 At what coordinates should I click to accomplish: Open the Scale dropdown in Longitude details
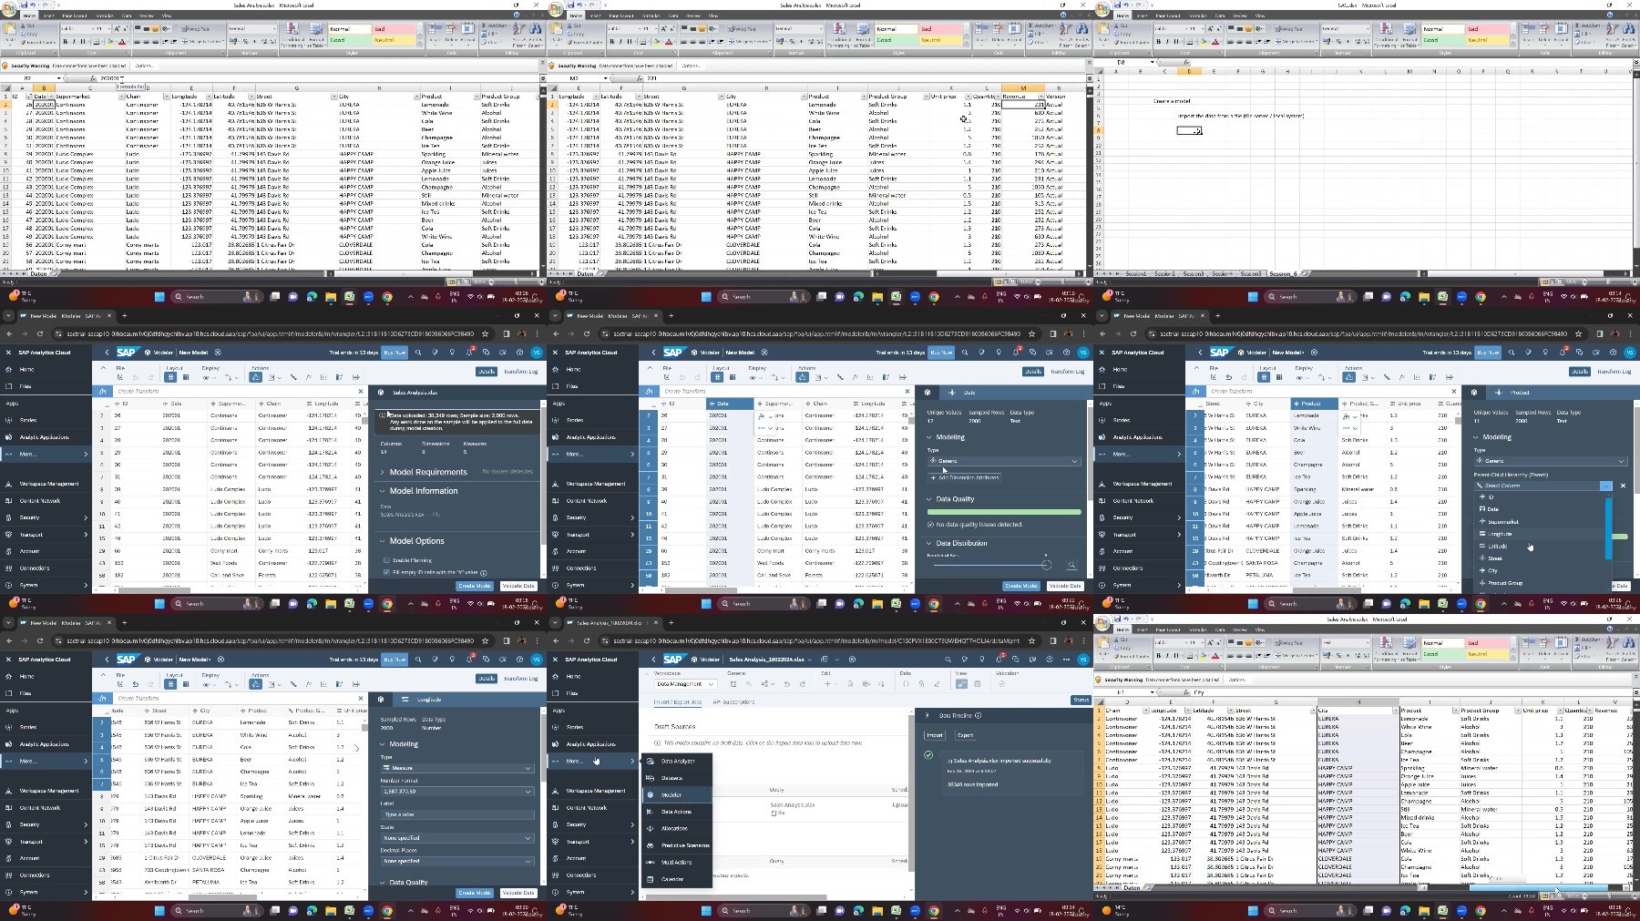tap(457, 838)
